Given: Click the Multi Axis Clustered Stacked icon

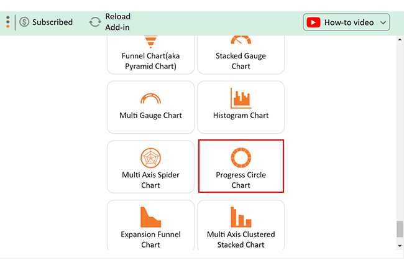Looking at the screenshot, I should (241, 217).
